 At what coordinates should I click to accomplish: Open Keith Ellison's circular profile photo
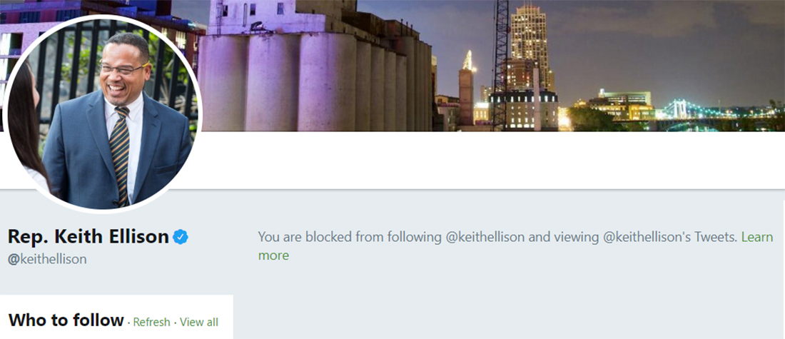click(103, 113)
